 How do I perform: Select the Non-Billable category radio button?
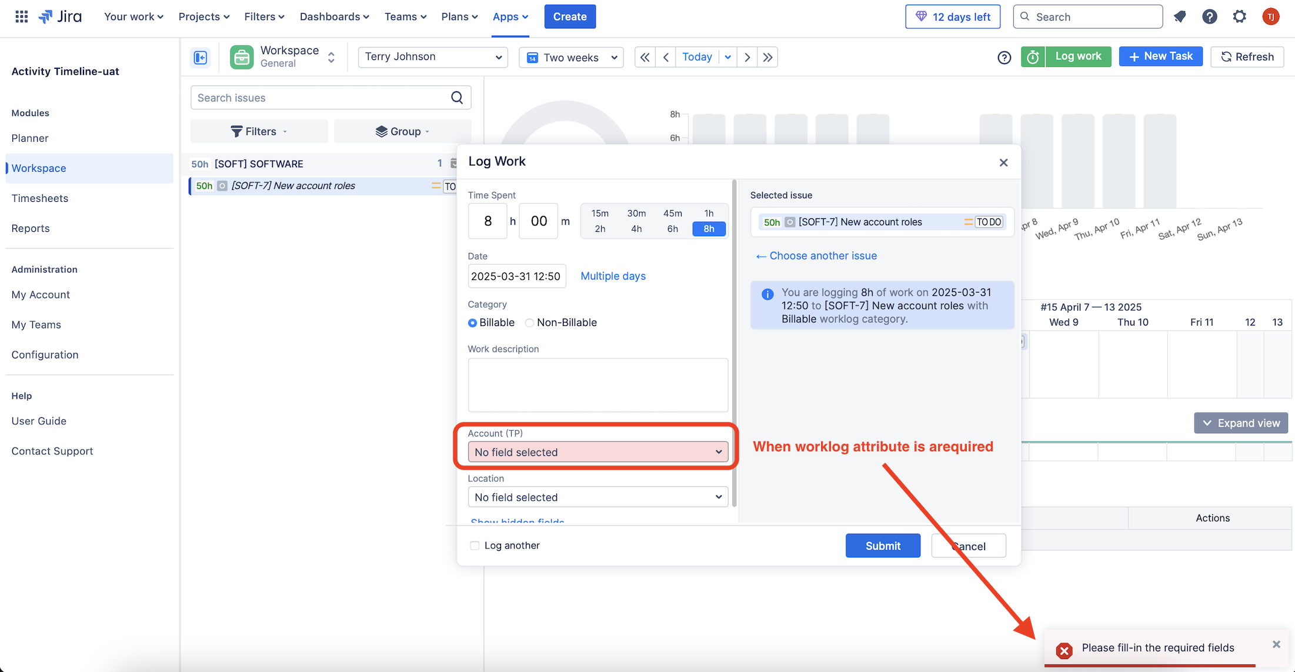click(x=530, y=323)
